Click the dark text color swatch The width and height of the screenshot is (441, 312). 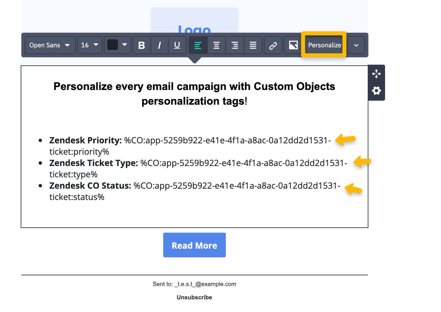[x=113, y=45]
